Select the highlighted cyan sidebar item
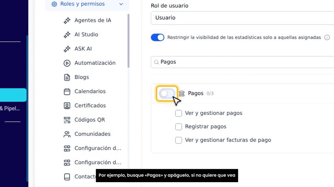This screenshot has width=334, height=187. click(x=13, y=95)
